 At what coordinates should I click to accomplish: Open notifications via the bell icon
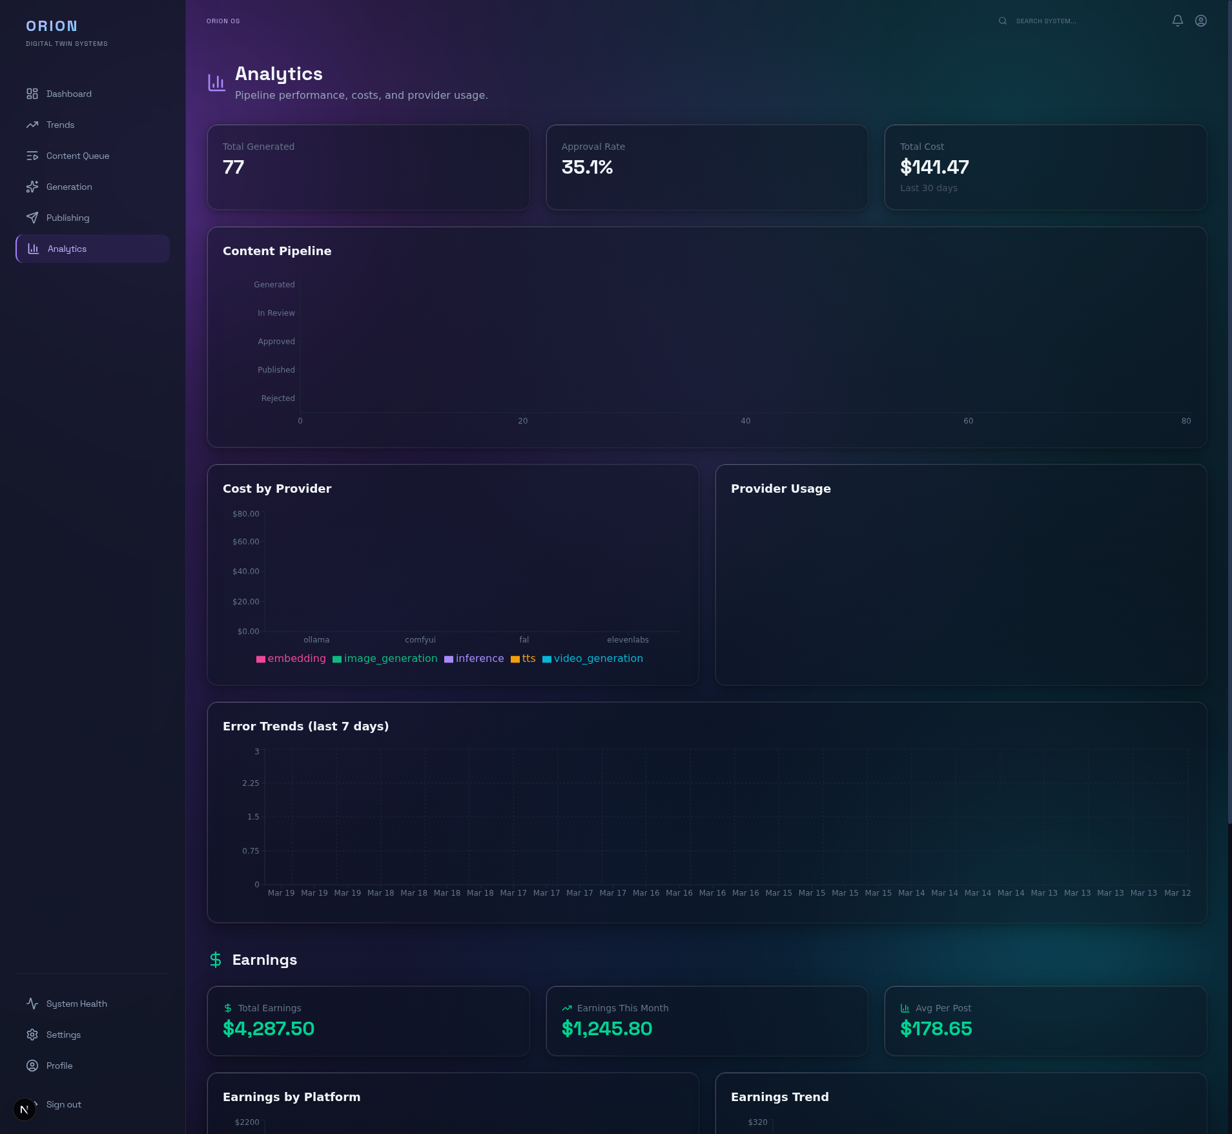pos(1177,20)
